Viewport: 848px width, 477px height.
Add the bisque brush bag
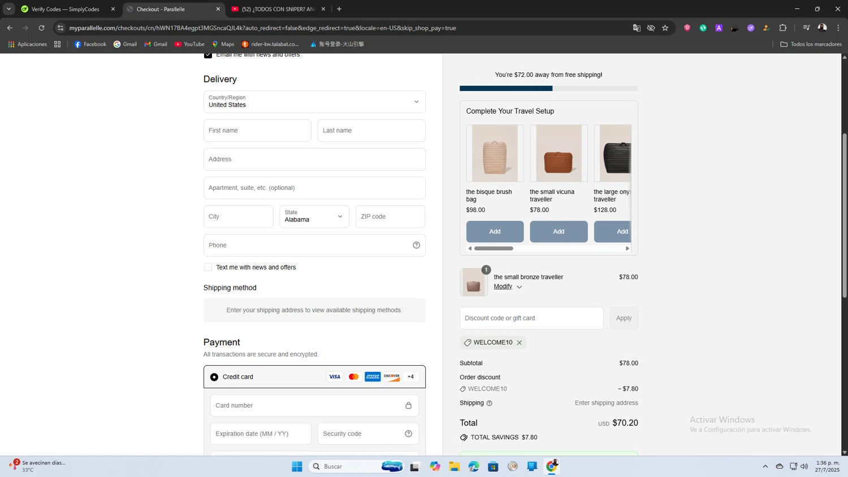tap(495, 232)
